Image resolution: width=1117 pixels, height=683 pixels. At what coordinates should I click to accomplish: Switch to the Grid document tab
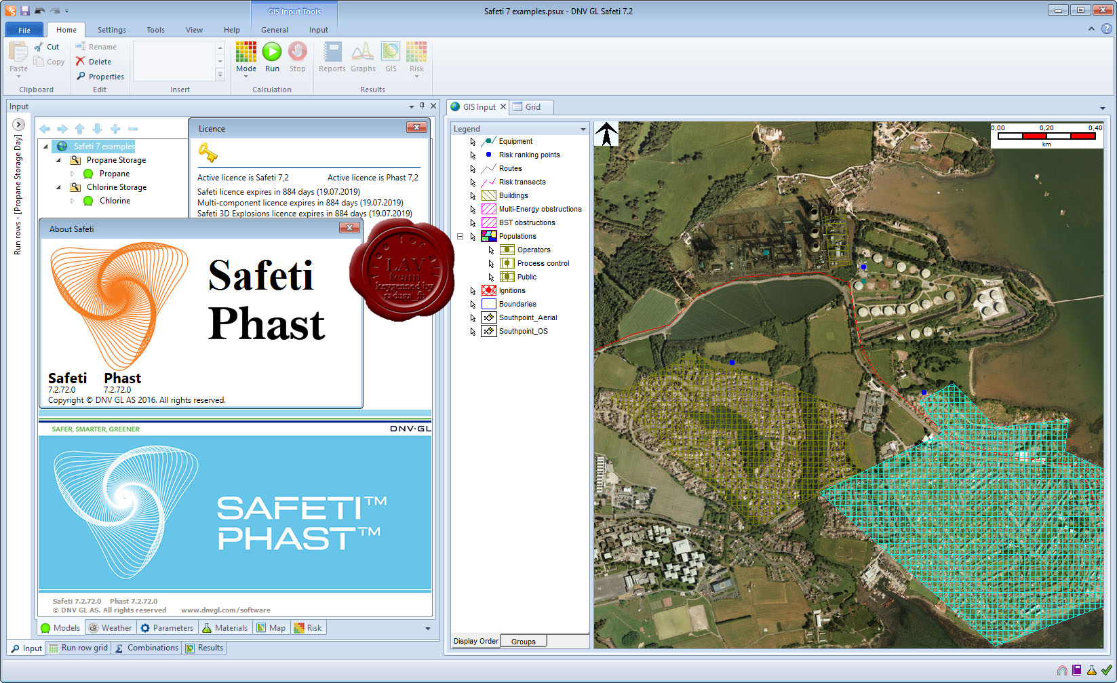tap(532, 107)
